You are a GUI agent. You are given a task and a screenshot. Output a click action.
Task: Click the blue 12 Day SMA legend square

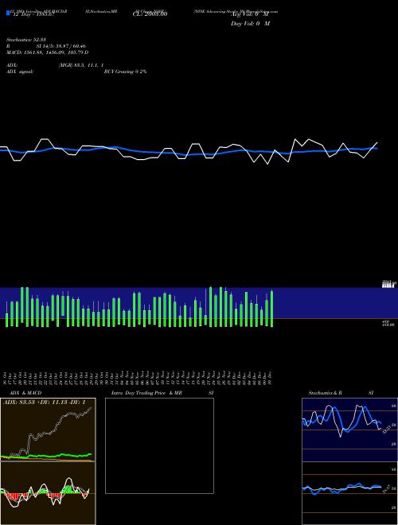(x=8, y=13)
